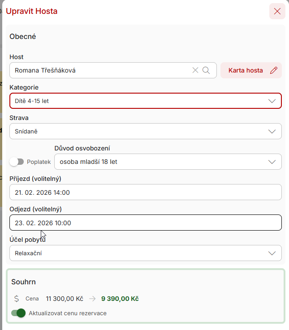Image resolution: width=289 pixels, height=330 pixels.
Task: Open the Kategorie dropdown
Action: pyautogui.click(x=145, y=101)
